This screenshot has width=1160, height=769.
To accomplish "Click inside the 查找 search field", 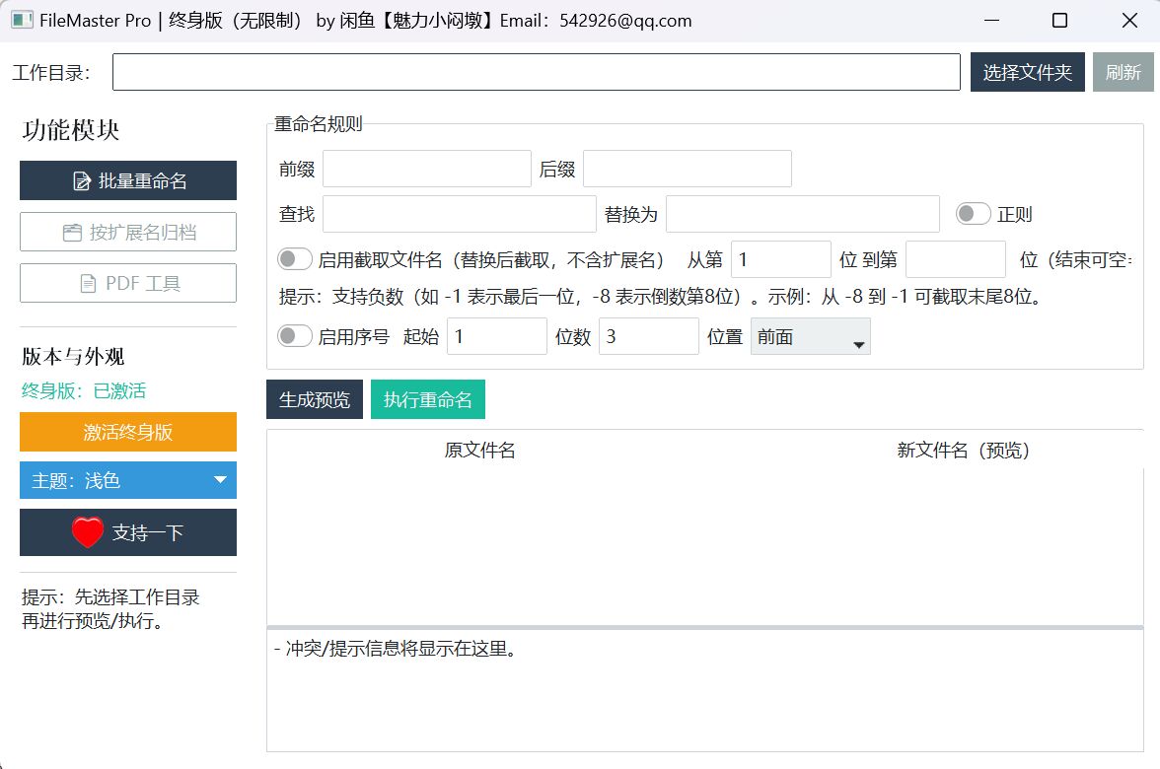I will pyautogui.click(x=459, y=213).
